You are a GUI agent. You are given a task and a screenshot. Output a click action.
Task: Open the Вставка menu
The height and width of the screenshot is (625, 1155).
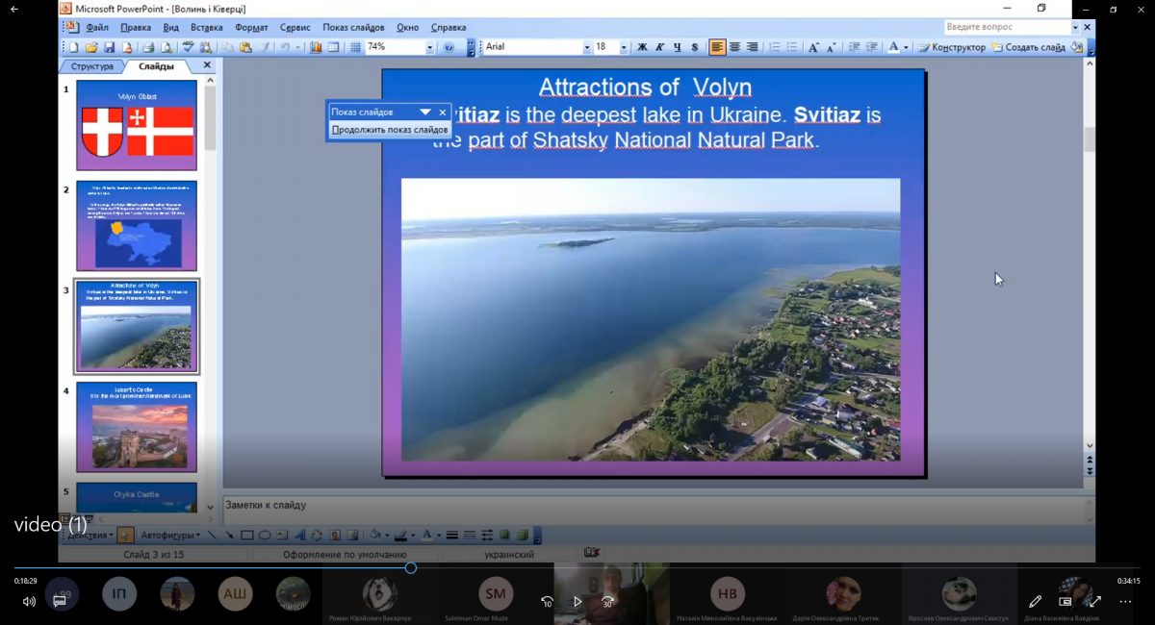coord(206,27)
